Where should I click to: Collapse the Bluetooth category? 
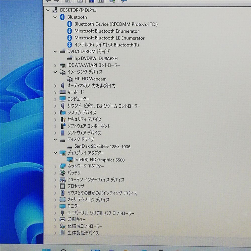(x=55, y=17)
